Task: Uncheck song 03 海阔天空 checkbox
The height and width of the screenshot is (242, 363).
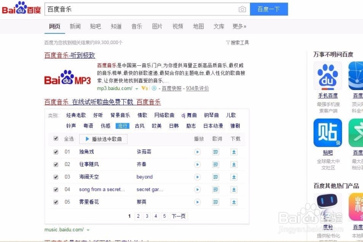Action: [x=56, y=177]
